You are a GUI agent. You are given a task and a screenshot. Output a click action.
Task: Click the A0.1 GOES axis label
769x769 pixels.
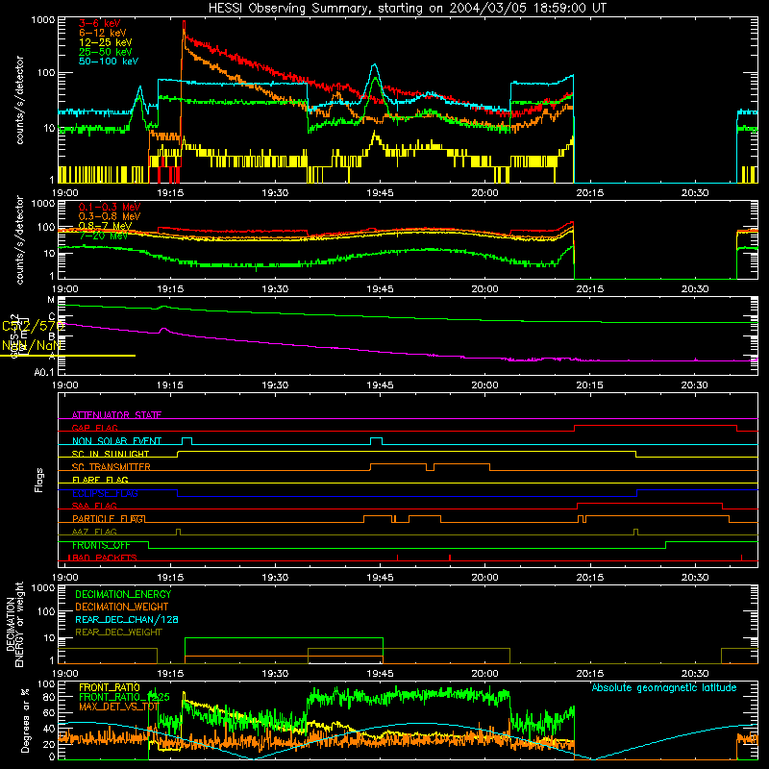point(44,373)
